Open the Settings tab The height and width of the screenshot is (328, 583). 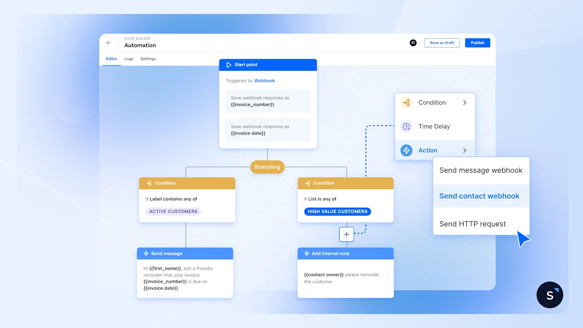[148, 59]
